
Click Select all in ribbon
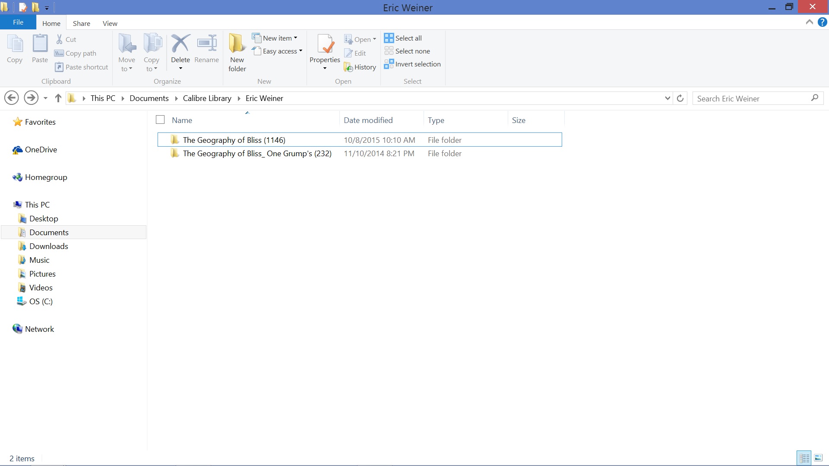tap(403, 38)
